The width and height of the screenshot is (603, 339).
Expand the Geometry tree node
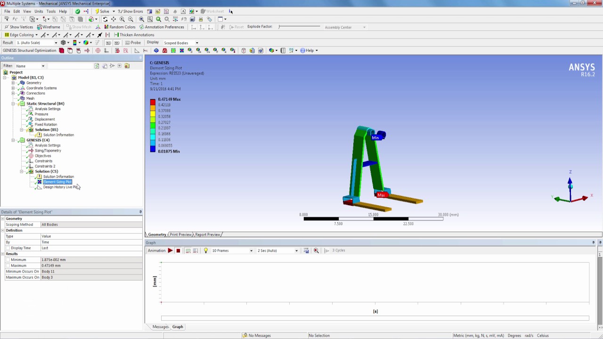coord(13,83)
